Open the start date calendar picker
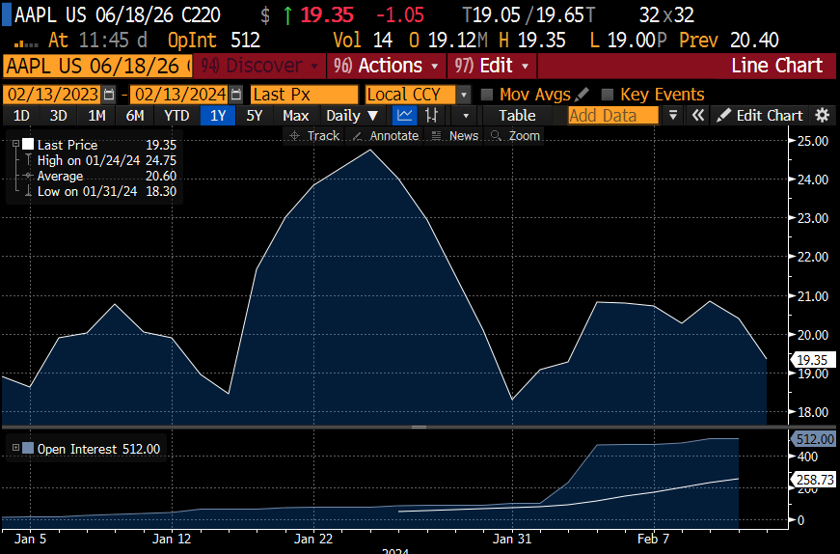840x554 pixels. click(109, 95)
